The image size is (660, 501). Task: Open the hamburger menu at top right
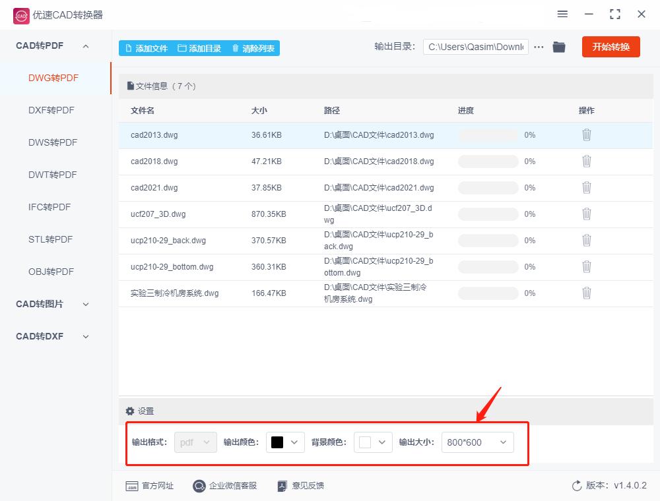[562, 14]
